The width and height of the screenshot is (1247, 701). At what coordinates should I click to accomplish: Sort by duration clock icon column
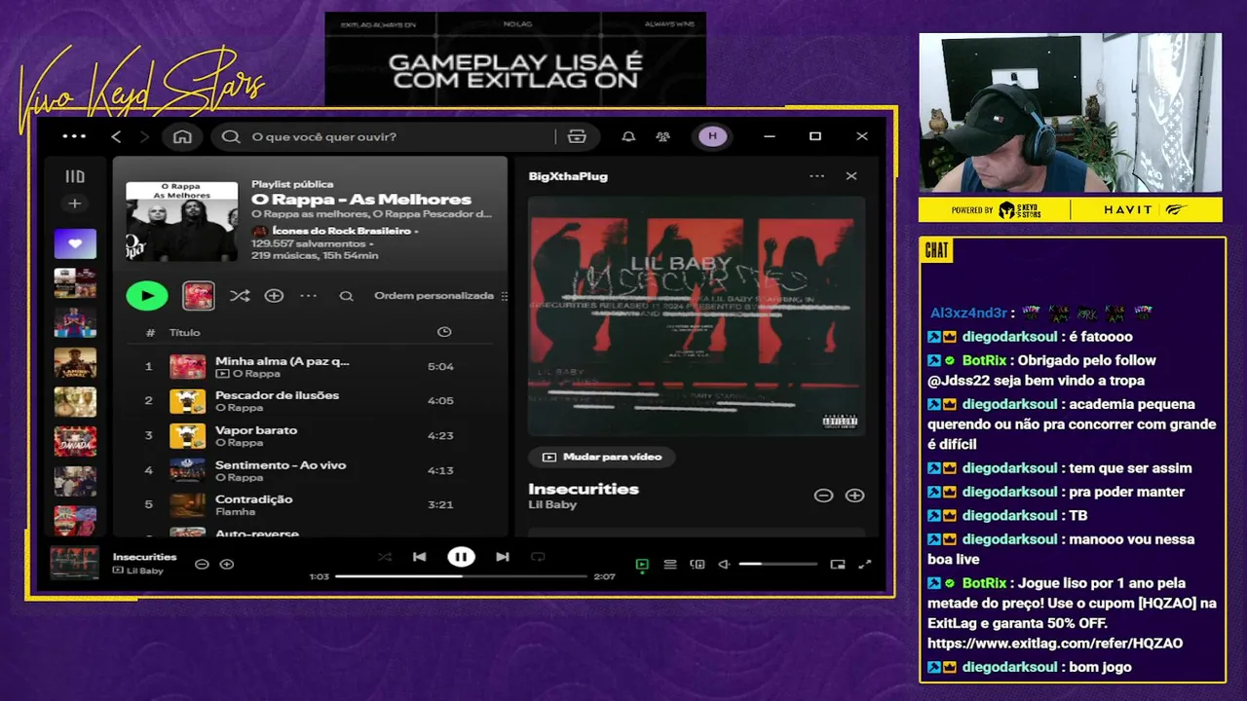[444, 332]
